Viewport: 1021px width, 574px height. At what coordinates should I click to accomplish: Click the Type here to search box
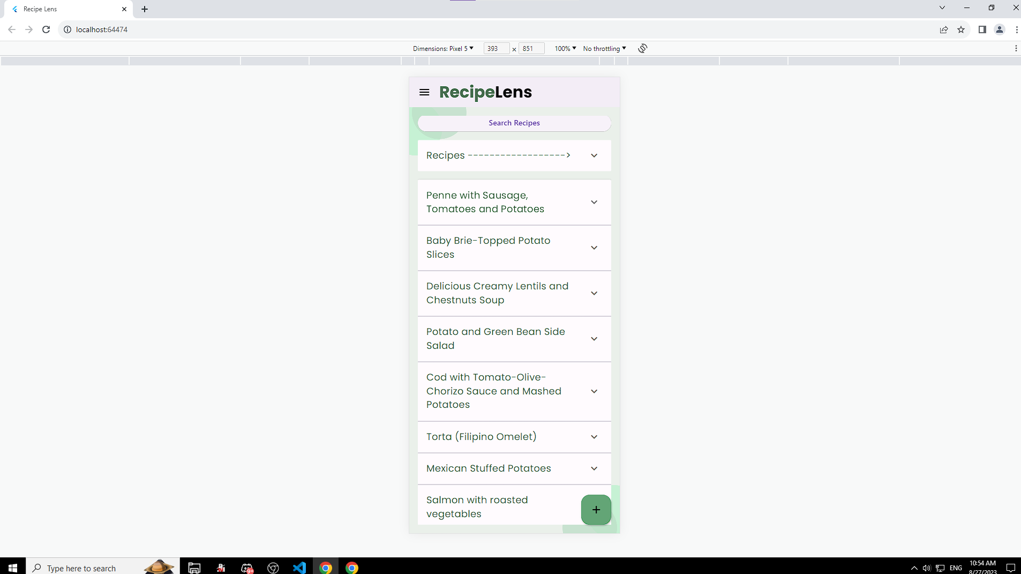[103, 567]
